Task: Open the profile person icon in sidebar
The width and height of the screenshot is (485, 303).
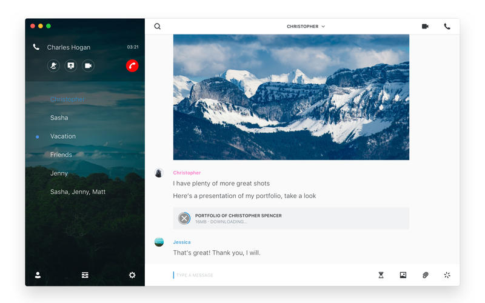Action: point(38,275)
